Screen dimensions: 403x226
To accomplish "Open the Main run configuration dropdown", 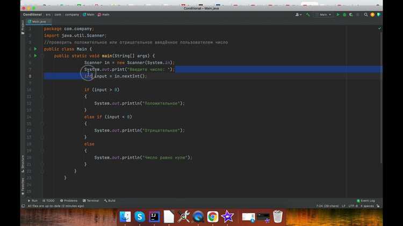I will (x=323, y=14).
